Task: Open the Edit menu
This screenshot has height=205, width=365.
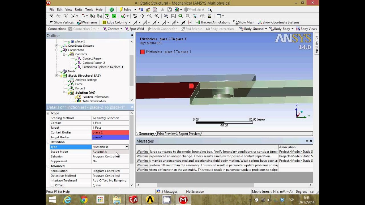Action: coord(60,9)
